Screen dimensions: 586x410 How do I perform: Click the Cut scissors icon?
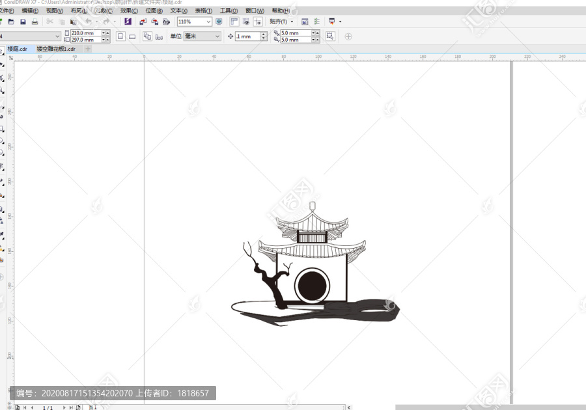point(49,21)
